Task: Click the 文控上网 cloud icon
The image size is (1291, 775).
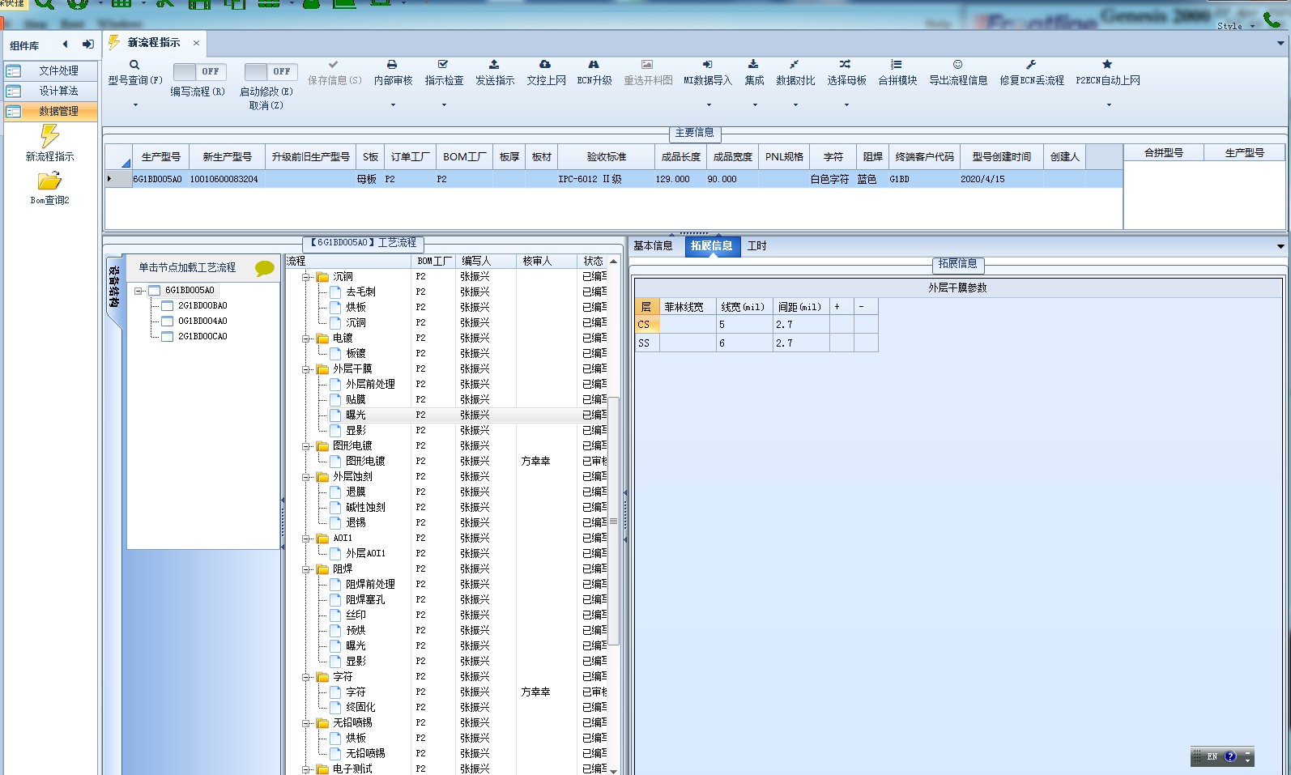Action: pos(545,64)
